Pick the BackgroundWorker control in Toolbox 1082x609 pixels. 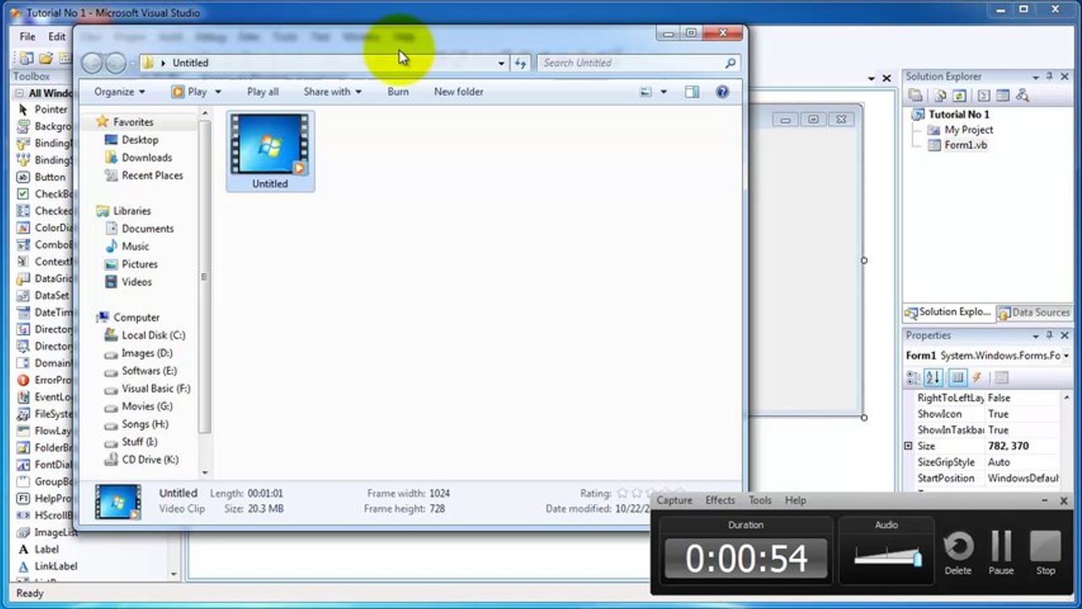[45, 126]
